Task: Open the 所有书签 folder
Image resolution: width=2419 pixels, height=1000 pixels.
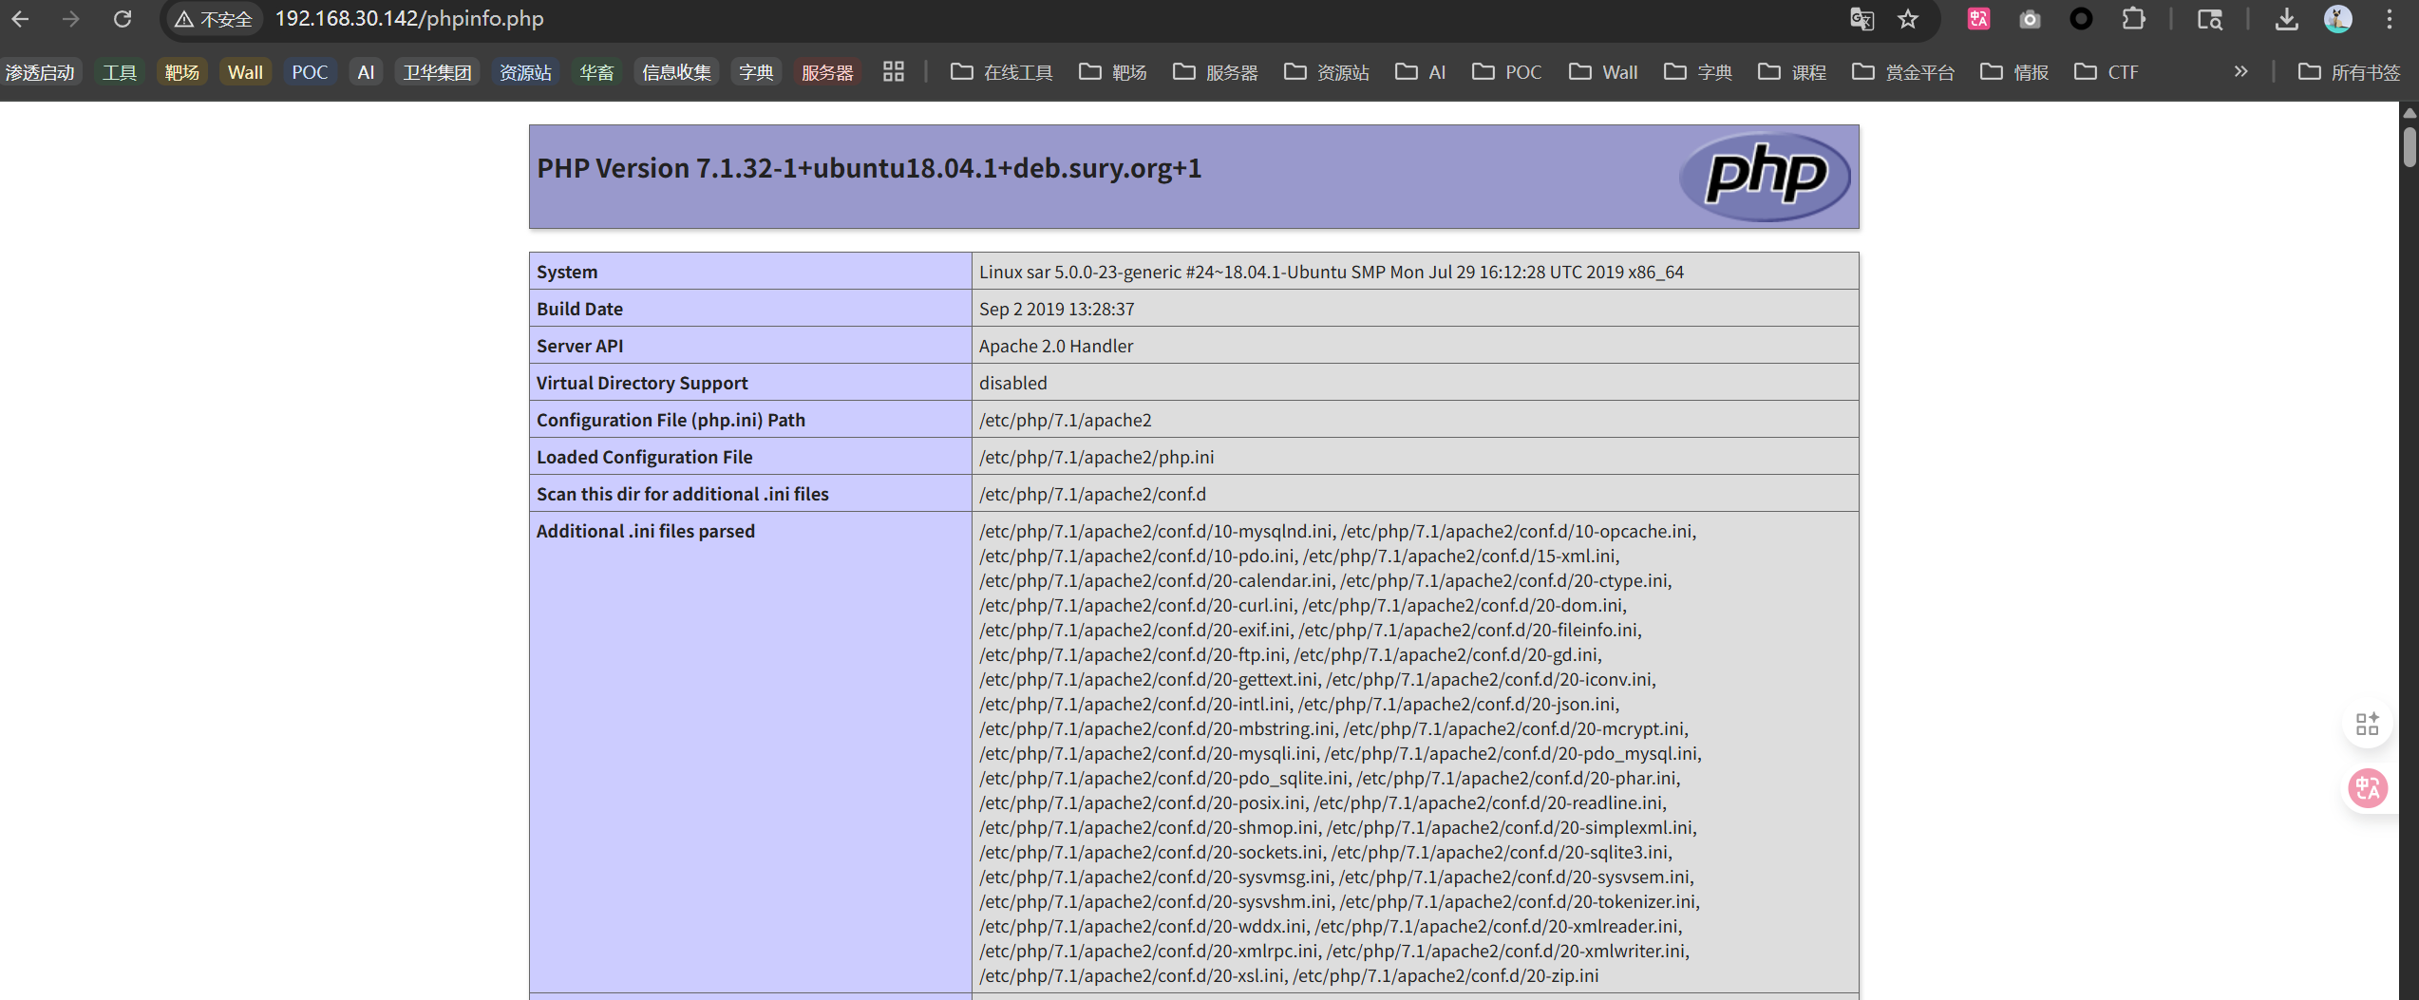Action: (x=2349, y=72)
